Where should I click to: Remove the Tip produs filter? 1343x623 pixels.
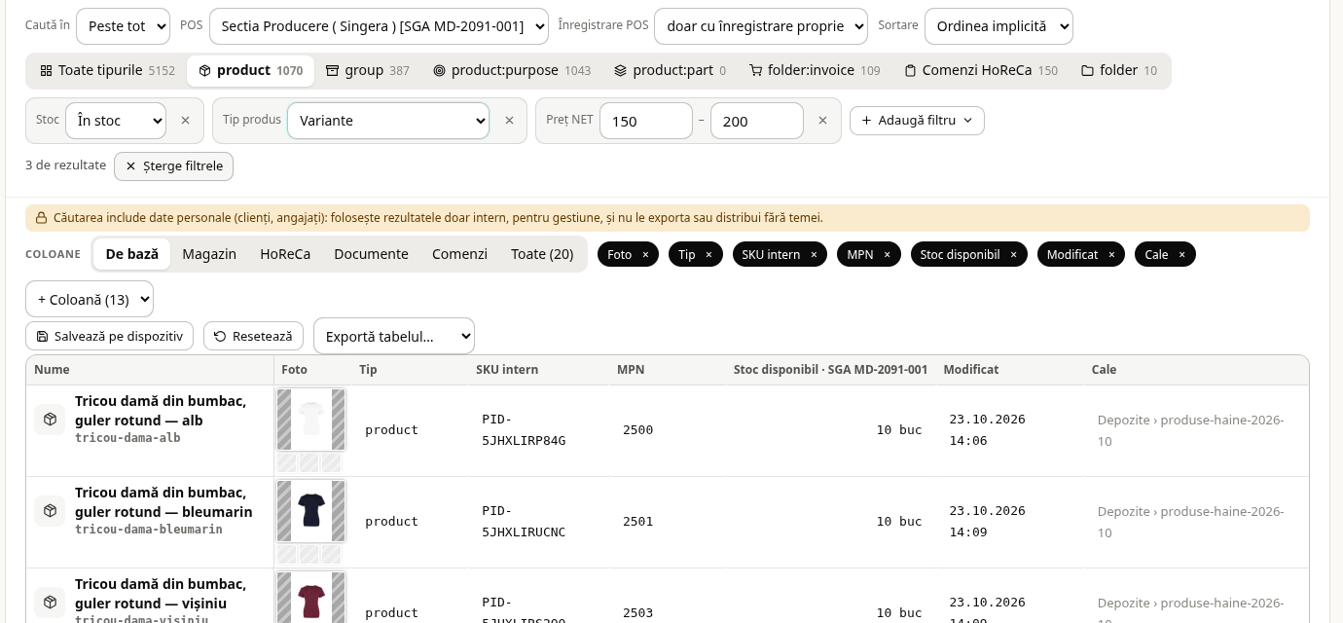[508, 121]
